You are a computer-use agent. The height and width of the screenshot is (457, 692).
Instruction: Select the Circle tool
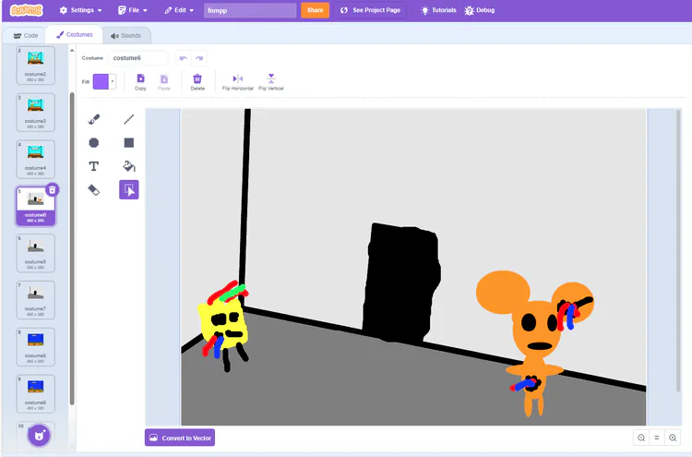93,142
